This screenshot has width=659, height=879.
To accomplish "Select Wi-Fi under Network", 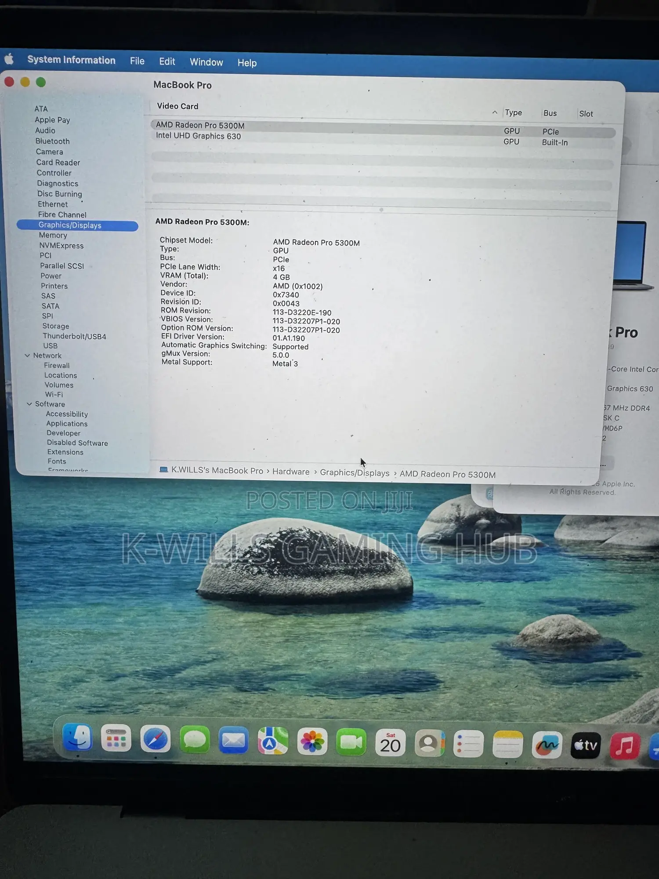I will click(54, 394).
